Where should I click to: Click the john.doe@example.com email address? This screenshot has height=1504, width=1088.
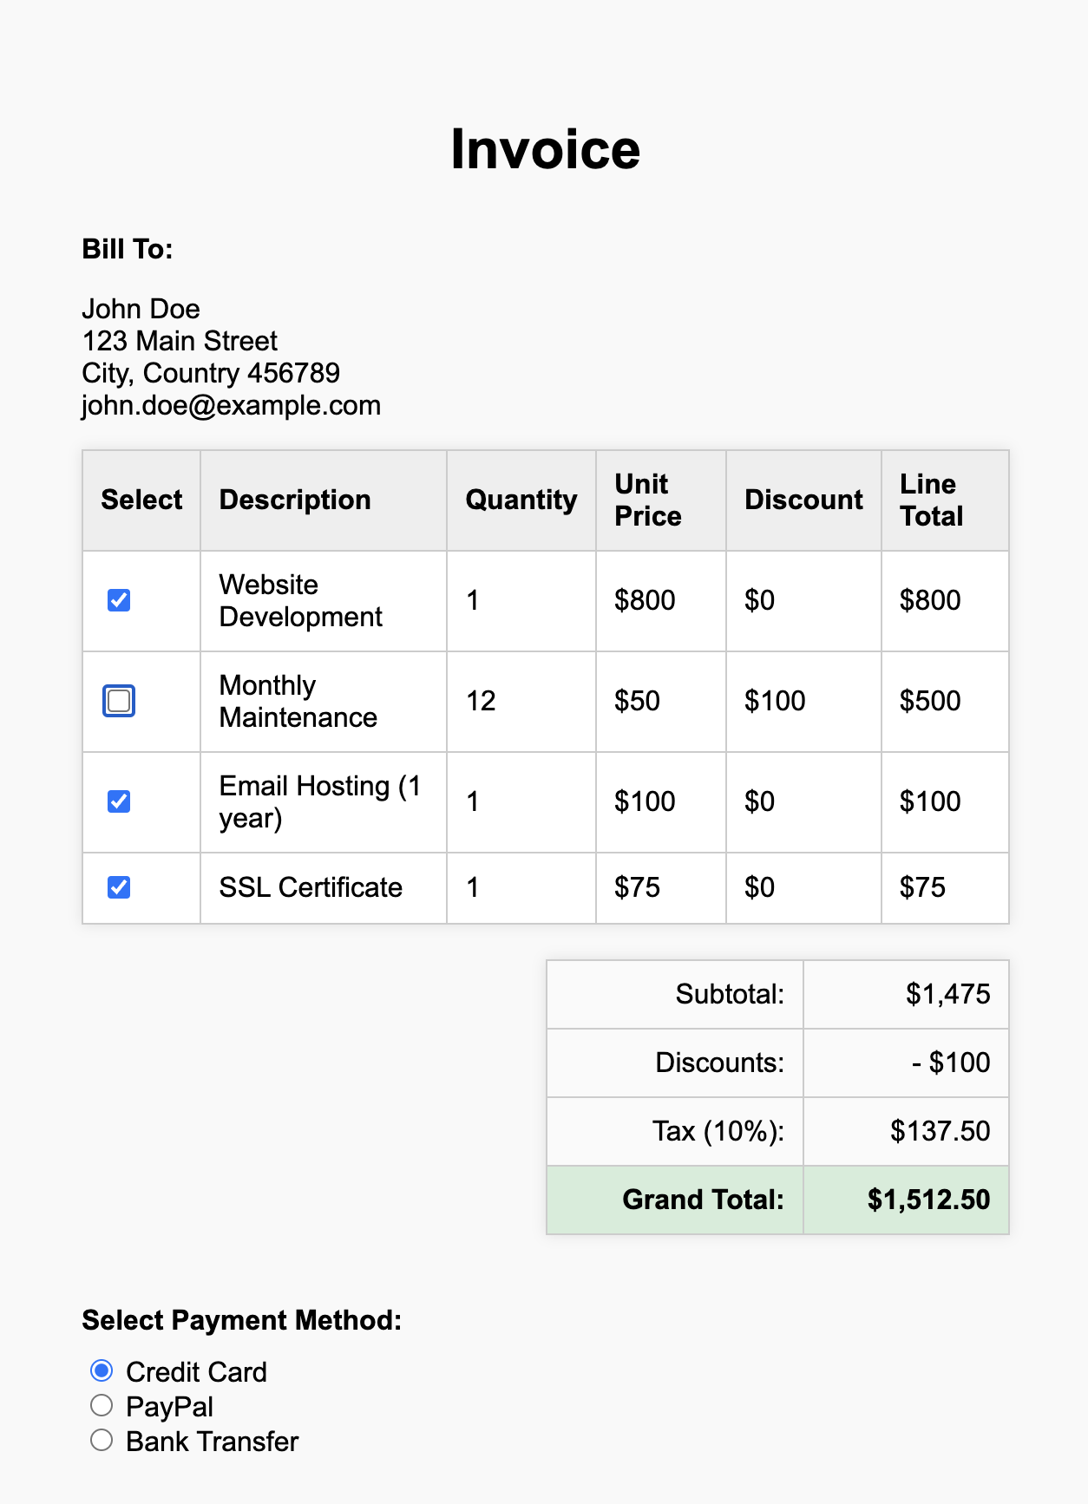point(231,405)
